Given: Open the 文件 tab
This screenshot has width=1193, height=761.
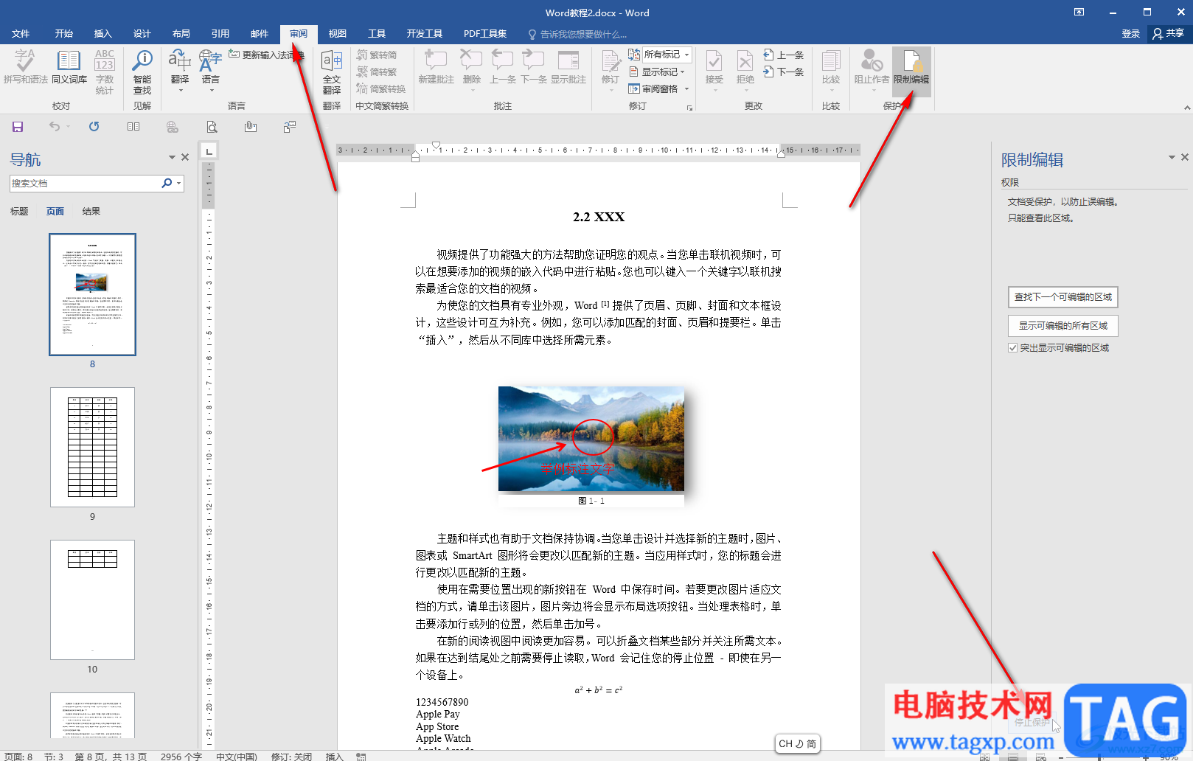Looking at the screenshot, I should point(21,34).
